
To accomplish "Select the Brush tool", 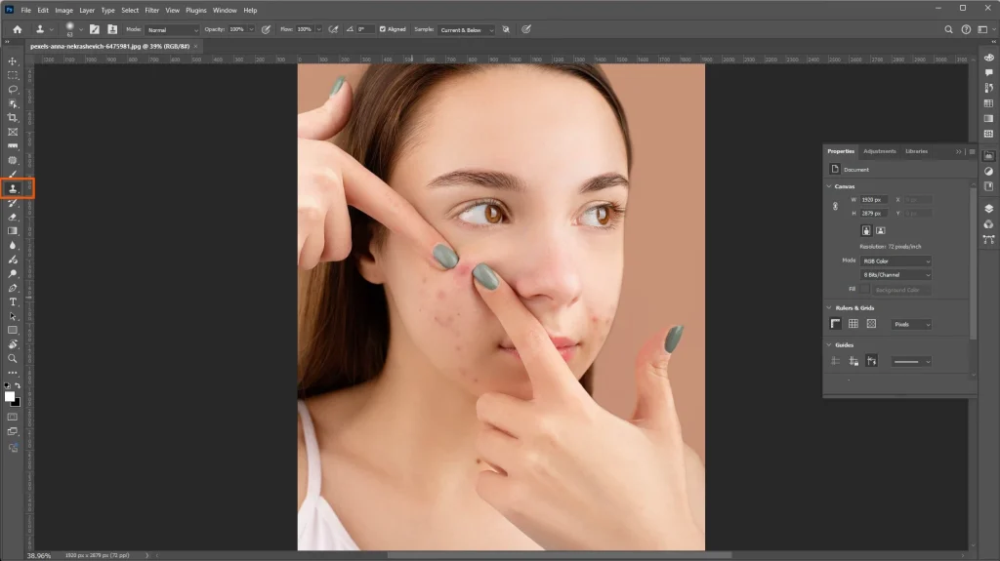I will pyautogui.click(x=12, y=174).
